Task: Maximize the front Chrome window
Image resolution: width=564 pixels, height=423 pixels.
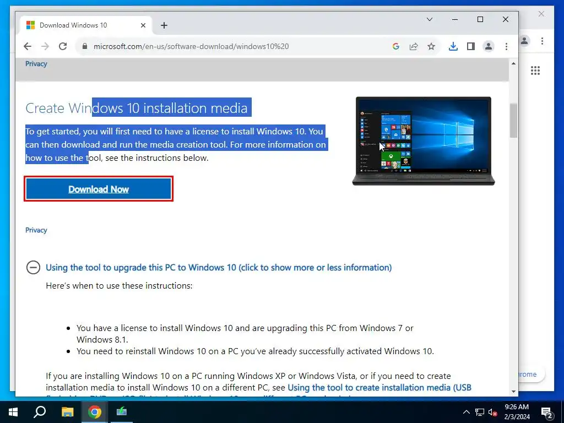Action: tap(480, 19)
